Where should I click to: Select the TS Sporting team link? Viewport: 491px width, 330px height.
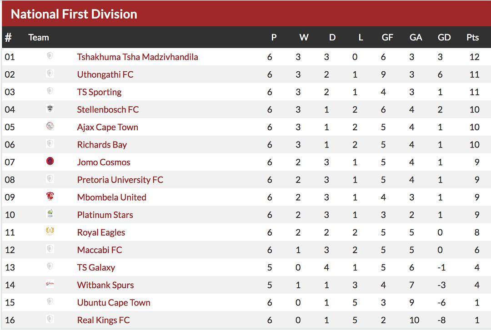pyautogui.click(x=99, y=92)
